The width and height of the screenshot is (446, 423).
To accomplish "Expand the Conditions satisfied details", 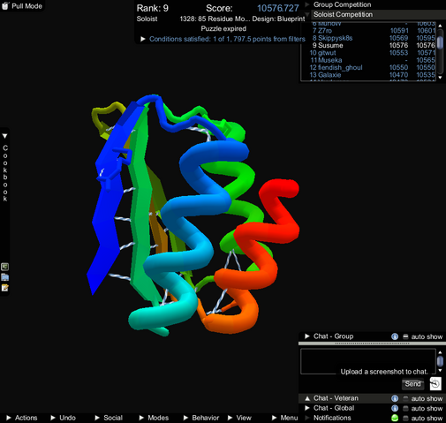I will (x=143, y=39).
